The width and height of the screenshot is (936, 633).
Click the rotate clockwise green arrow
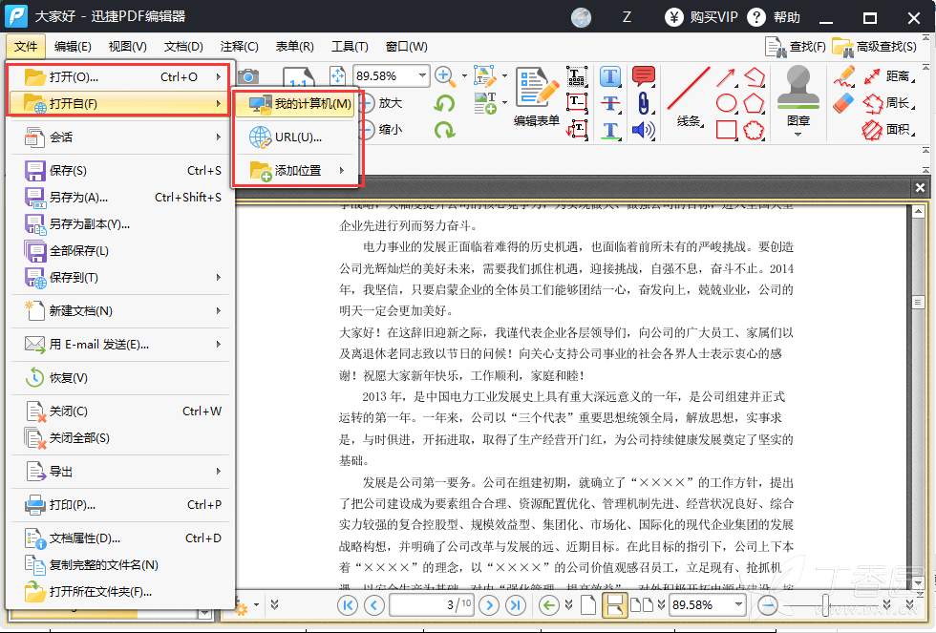444,130
